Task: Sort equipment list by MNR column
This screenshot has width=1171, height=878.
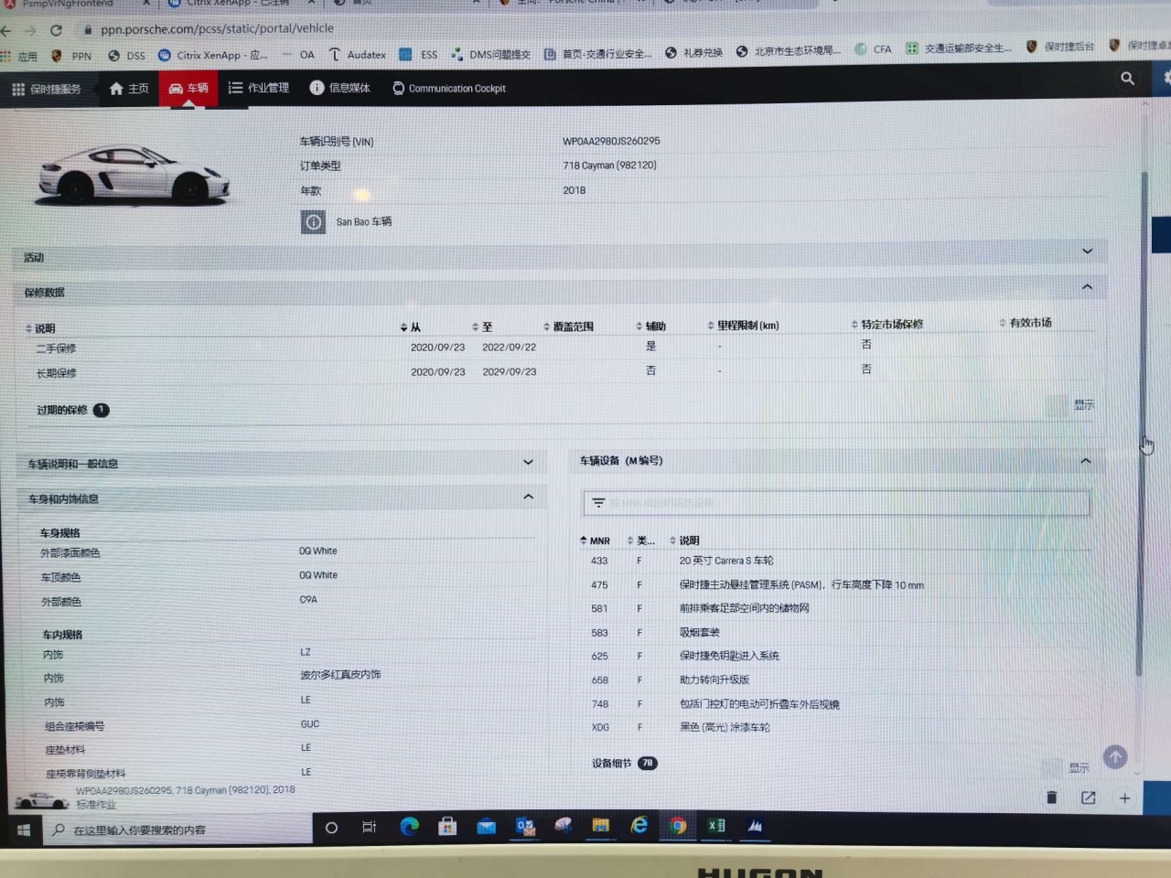Action: tap(595, 541)
